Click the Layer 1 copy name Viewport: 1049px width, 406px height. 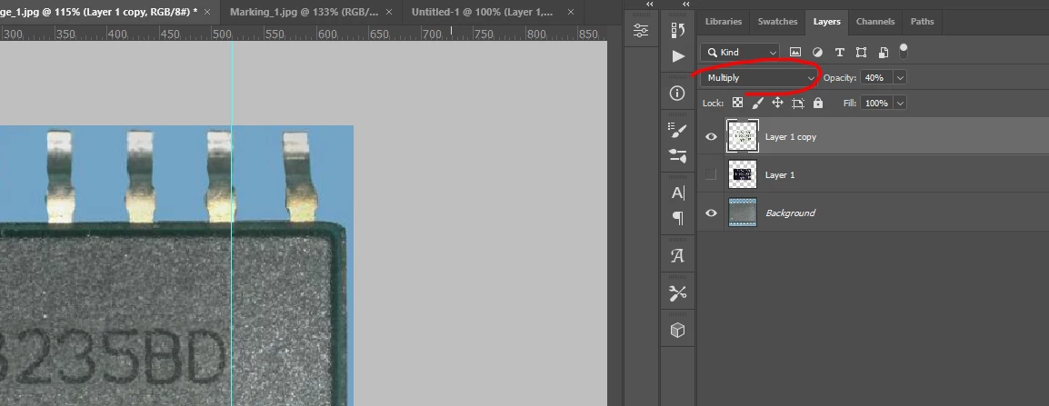pos(791,136)
